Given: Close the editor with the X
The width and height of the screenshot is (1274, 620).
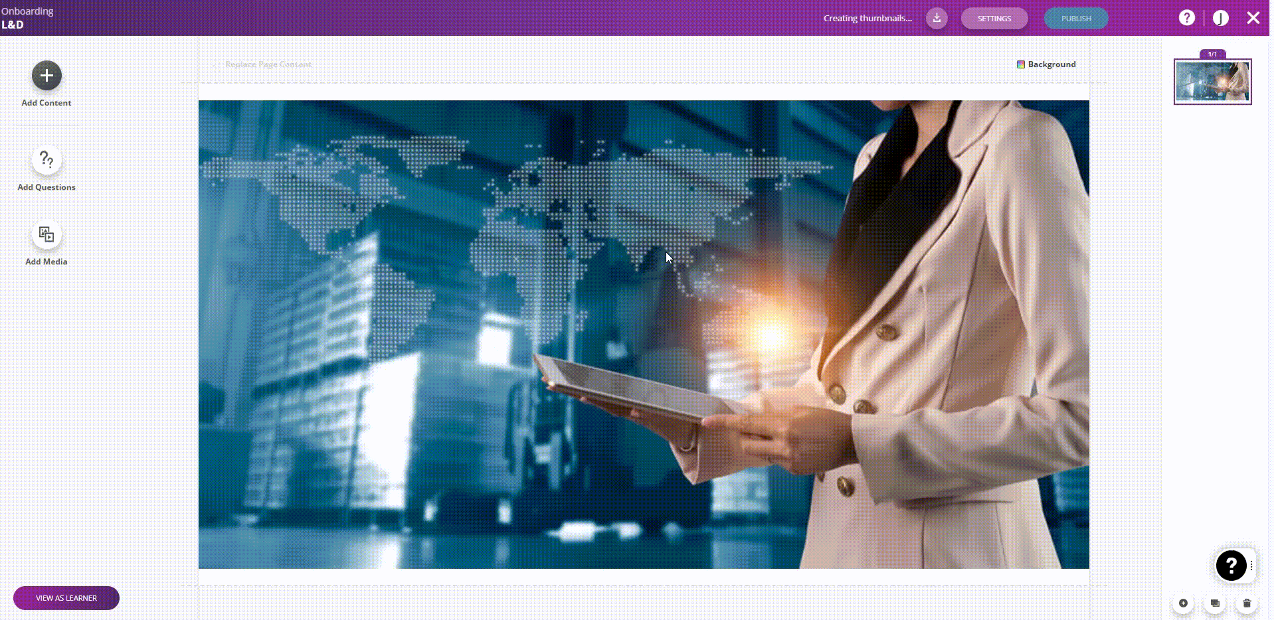Looking at the screenshot, I should (x=1253, y=18).
